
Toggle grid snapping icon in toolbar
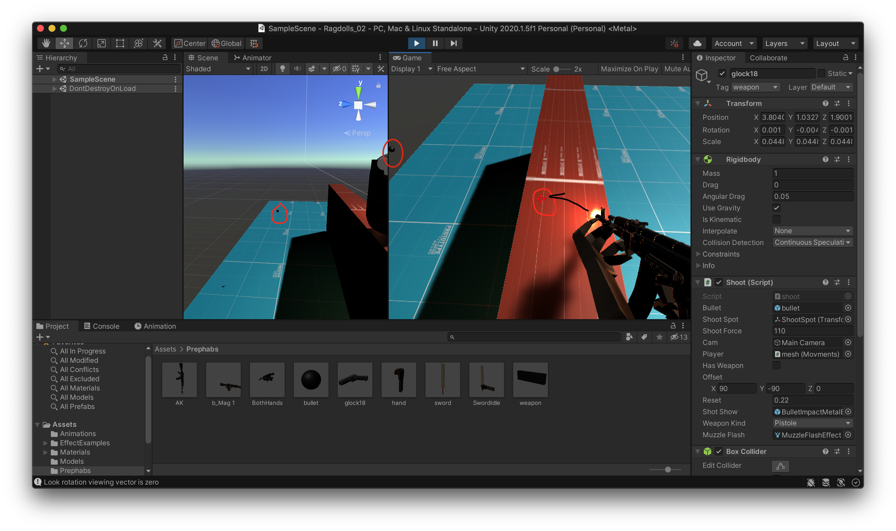(x=254, y=43)
